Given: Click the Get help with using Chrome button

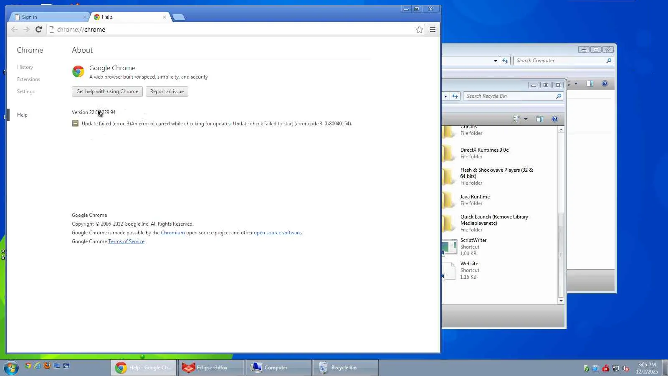Looking at the screenshot, I should [x=107, y=91].
